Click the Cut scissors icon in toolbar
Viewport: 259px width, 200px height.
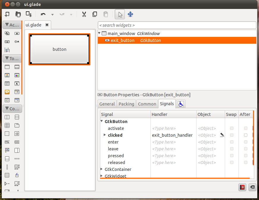coord(84,14)
